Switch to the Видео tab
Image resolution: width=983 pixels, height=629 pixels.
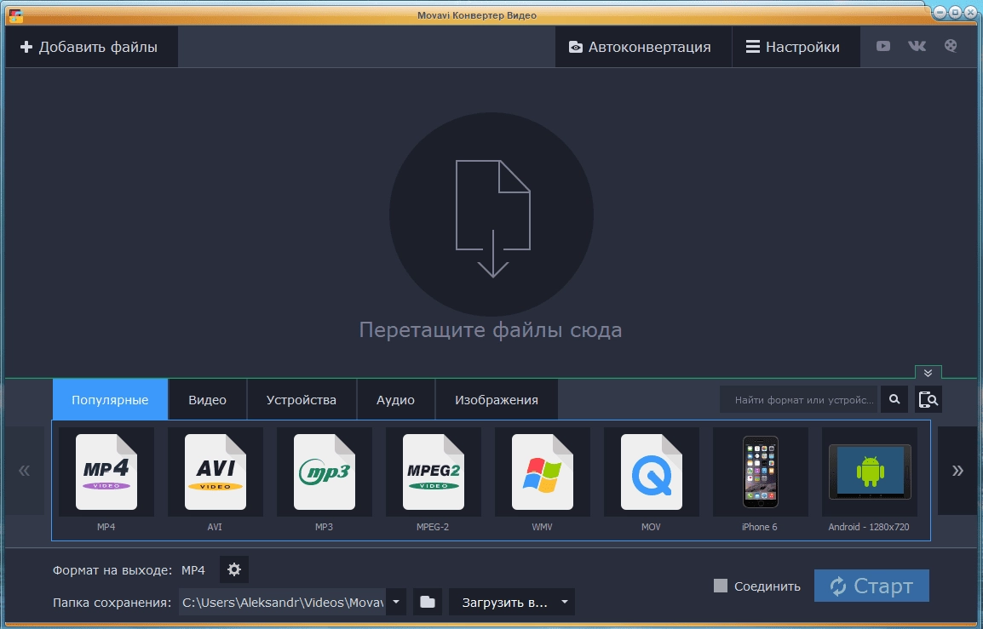[x=208, y=400]
